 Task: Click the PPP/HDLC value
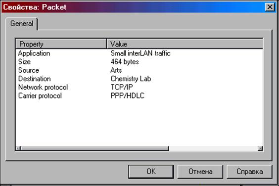pyautogui.click(x=128, y=96)
